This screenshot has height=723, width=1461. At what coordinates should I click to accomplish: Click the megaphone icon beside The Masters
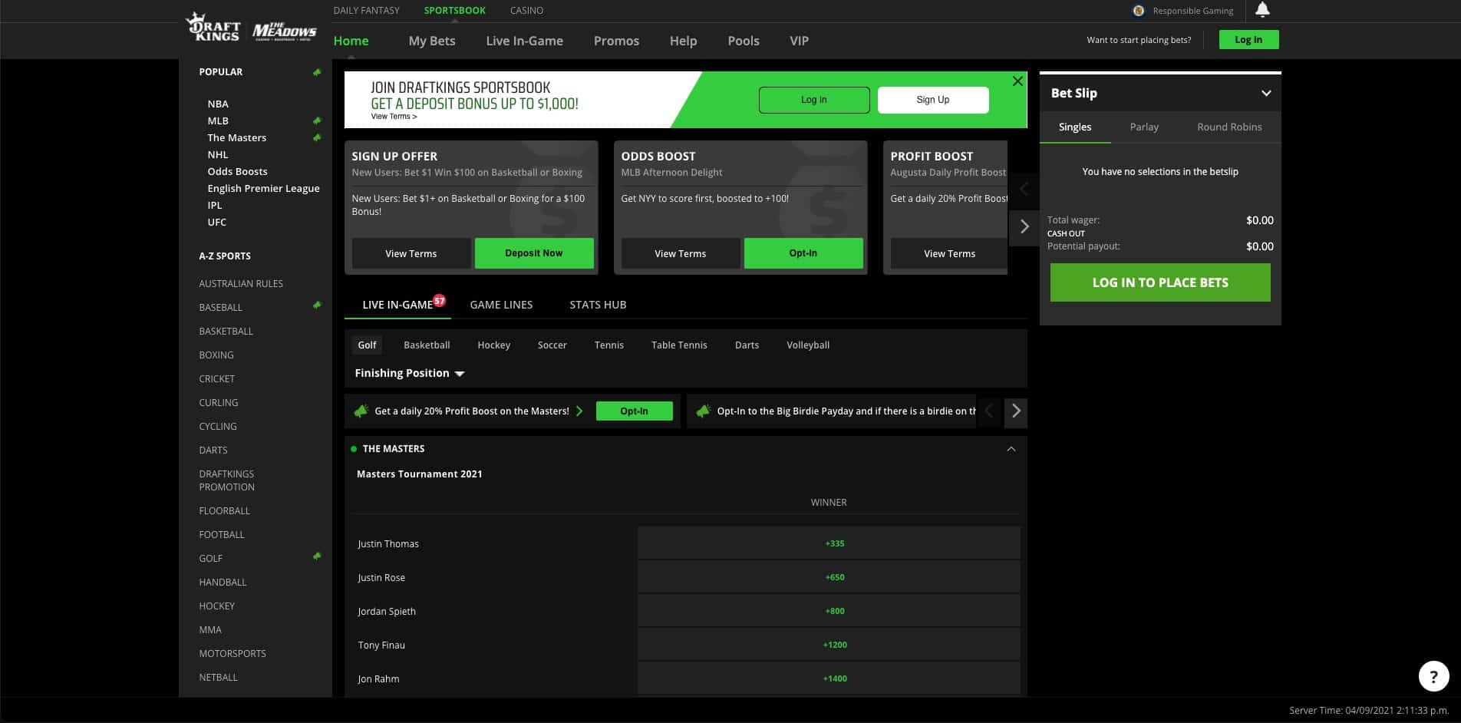317,137
